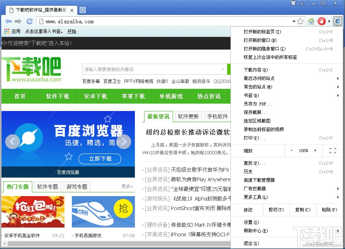
Task: Select 打开新的隐身窗口 menu item
Action: click(287, 49)
